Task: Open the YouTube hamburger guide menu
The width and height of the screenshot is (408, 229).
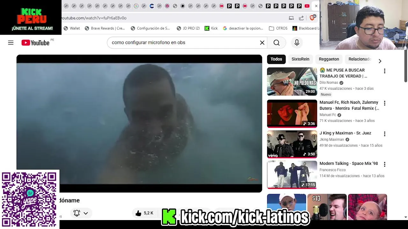Action: [11, 43]
